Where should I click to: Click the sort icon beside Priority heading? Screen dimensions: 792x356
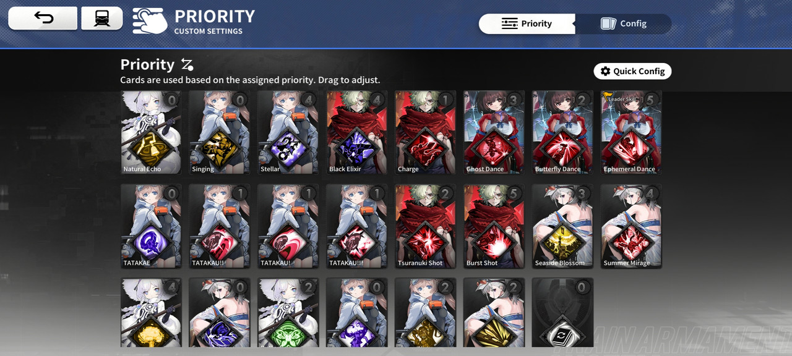click(187, 64)
